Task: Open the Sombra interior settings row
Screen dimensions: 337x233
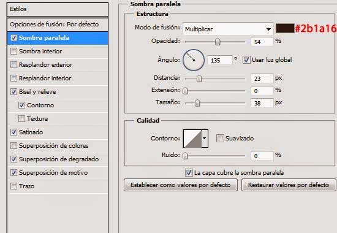Action: (58, 52)
